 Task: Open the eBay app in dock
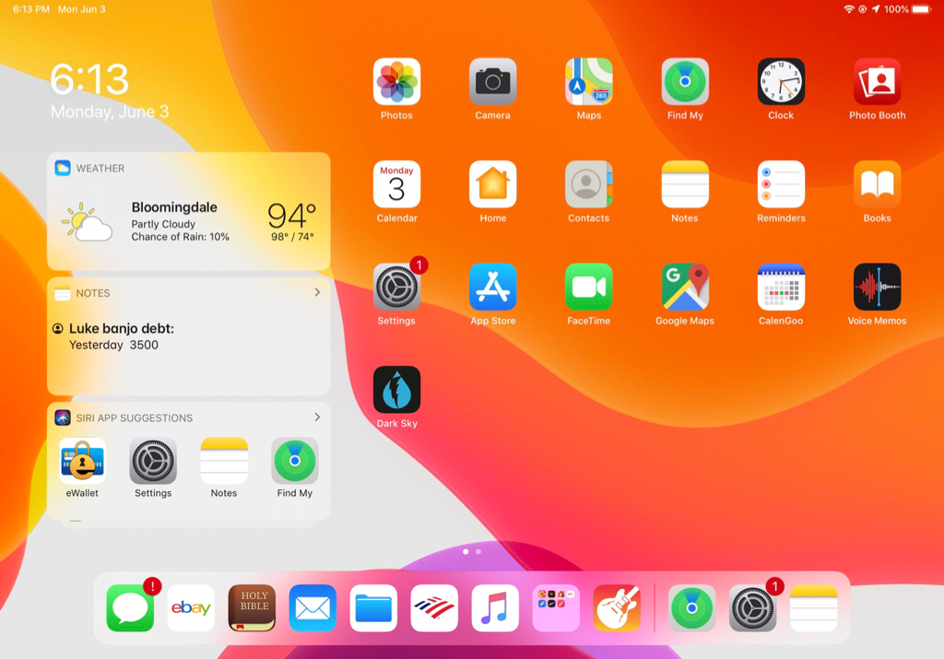click(x=191, y=607)
